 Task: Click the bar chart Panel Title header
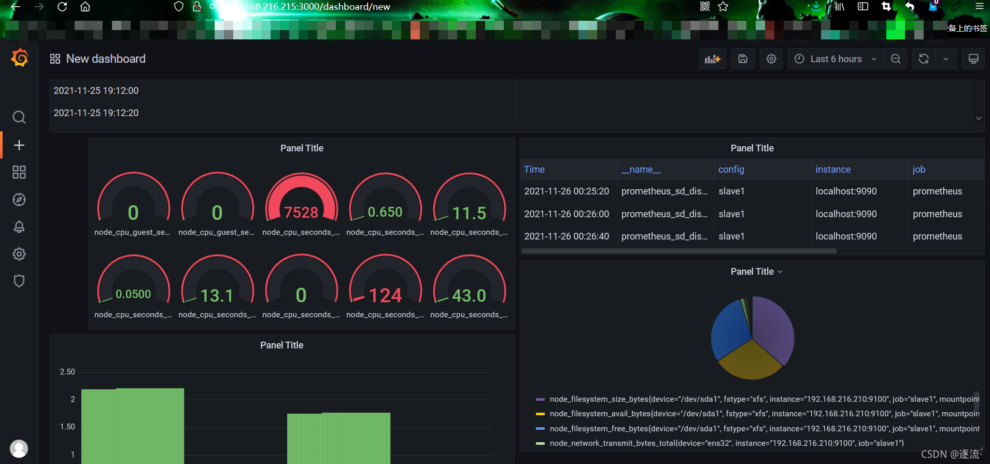point(281,345)
